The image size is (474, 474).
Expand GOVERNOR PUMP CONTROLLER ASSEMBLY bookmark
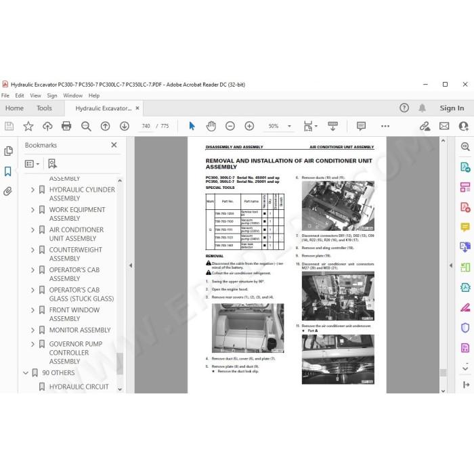click(x=33, y=344)
